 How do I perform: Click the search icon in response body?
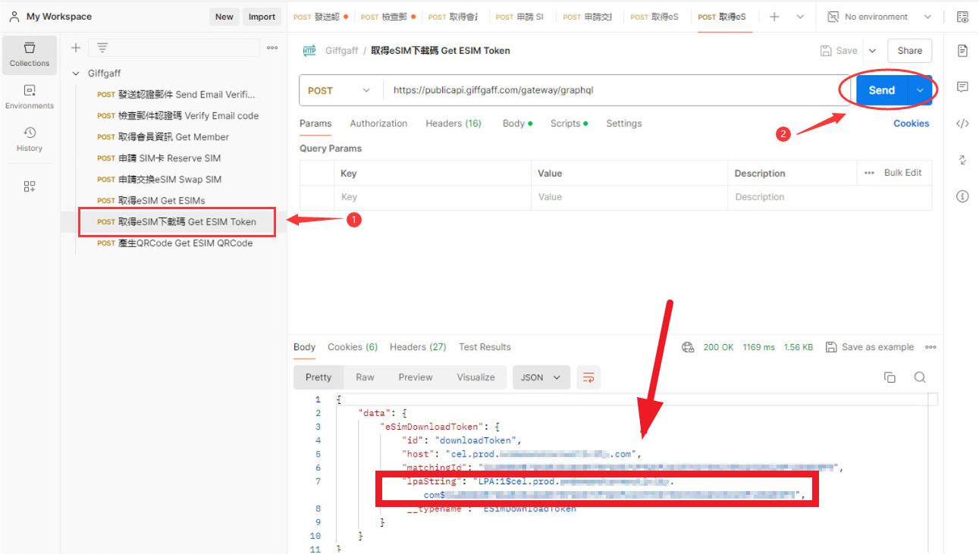coord(920,377)
